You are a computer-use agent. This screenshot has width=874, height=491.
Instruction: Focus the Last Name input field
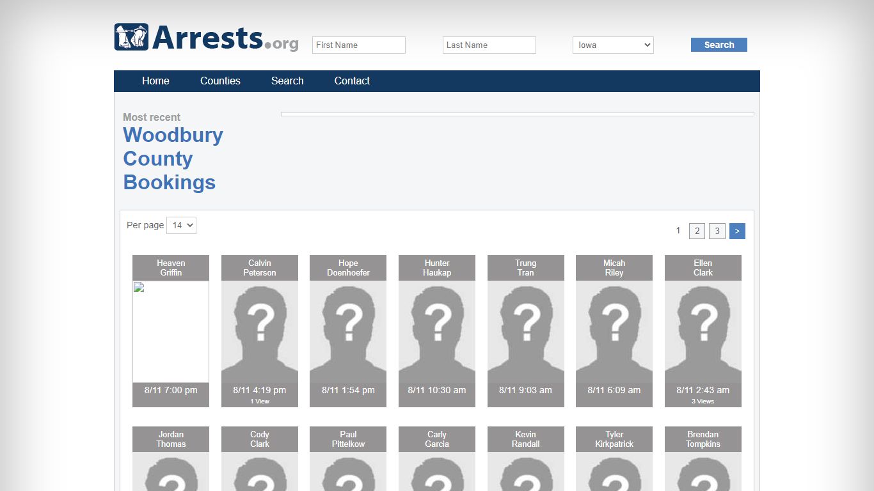[489, 45]
